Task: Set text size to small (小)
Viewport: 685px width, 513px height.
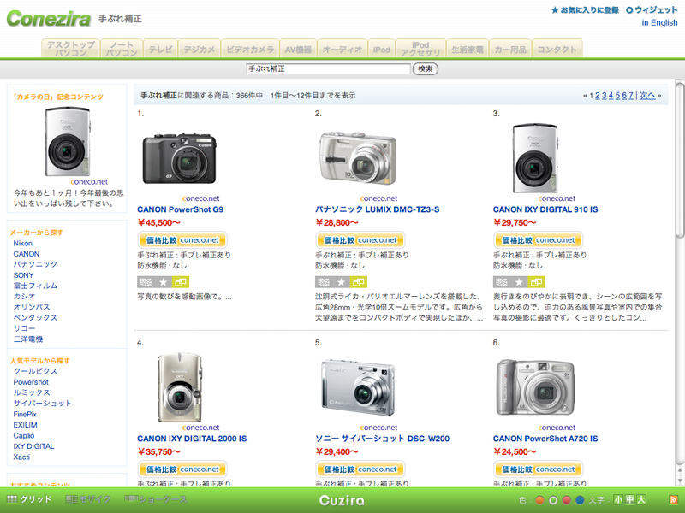Action: (x=618, y=499)
